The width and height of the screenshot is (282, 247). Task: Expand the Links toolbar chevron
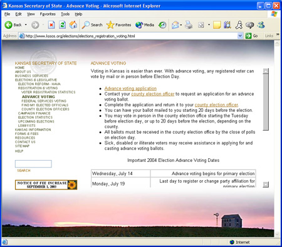pos(278,34)
